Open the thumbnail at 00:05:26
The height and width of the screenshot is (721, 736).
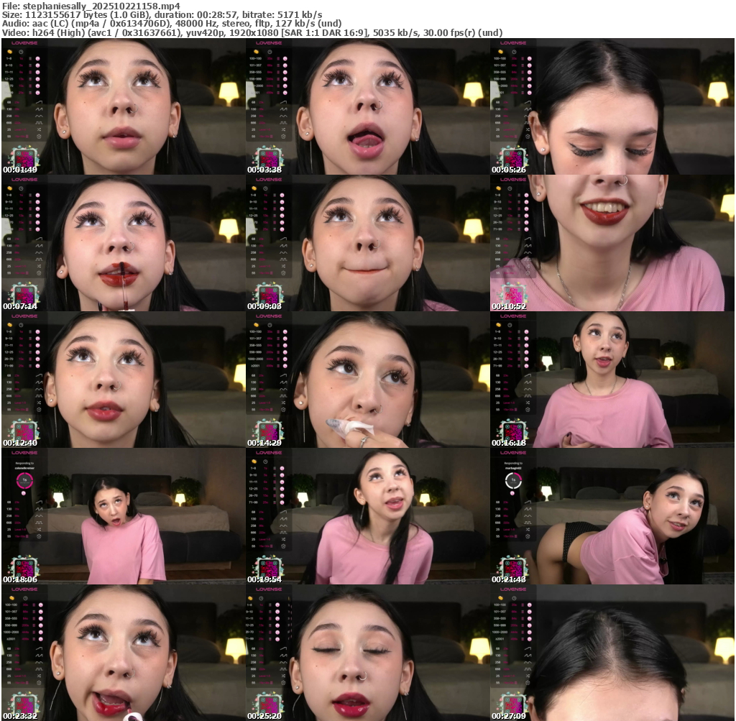pyautogui.click(x=612, y=106)
